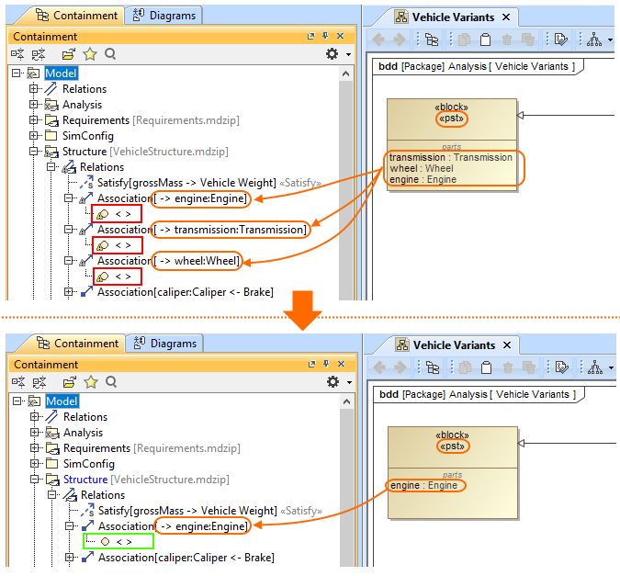Image resolution: width=620 pixels, height=576 pixels.
Task: Click trash delete icon in upper diagram toolbar
Action: (507, 40)
